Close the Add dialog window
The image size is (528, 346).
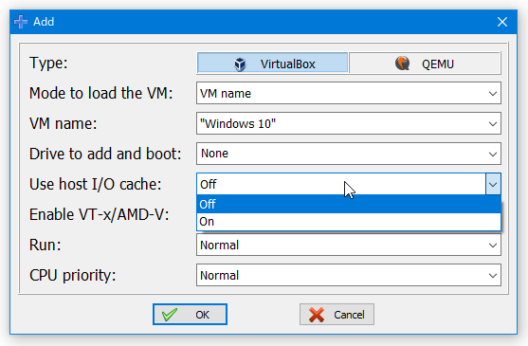[x=502, y=22]
